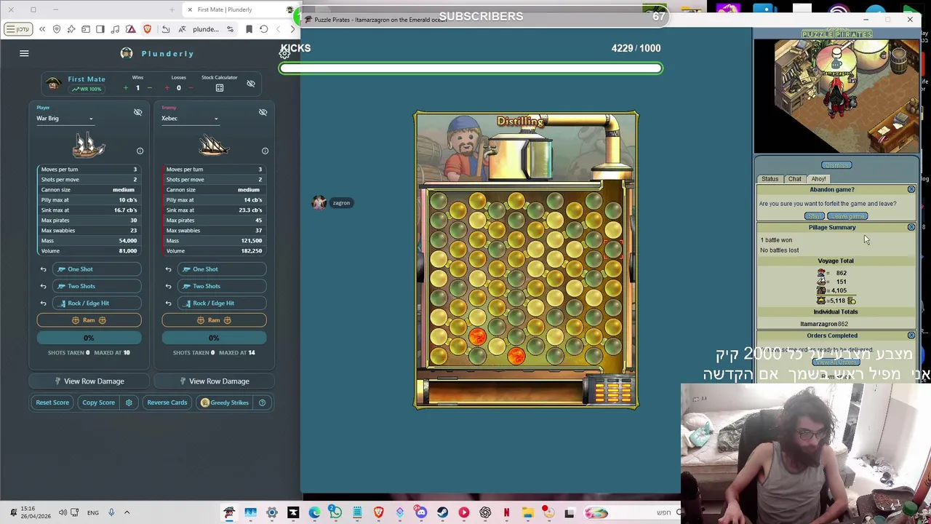Close the Abandon game? panel

point(911,189)
